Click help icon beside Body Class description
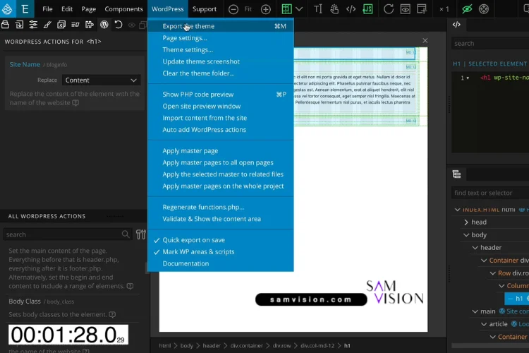Viewport: 529px width, 353px height. [112, 314]
